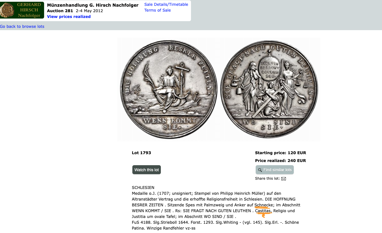
Task: Open Terms of Sale
Action: pos(157,10)
